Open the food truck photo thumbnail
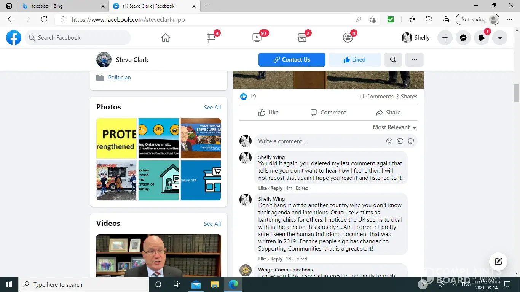The height and width of the screenshot is (292, 520). [x=116, y=180]
